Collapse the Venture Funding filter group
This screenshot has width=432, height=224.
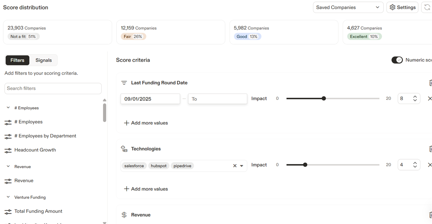click(x=8, y=197)
